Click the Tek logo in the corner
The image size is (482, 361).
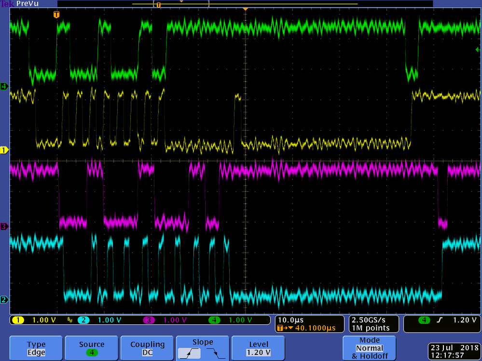click(7, 4)
